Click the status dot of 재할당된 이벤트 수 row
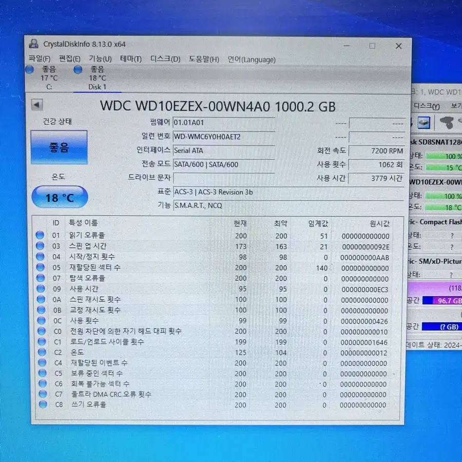The width and height of the screenshot is (462, 462). [x=42, y=362]
